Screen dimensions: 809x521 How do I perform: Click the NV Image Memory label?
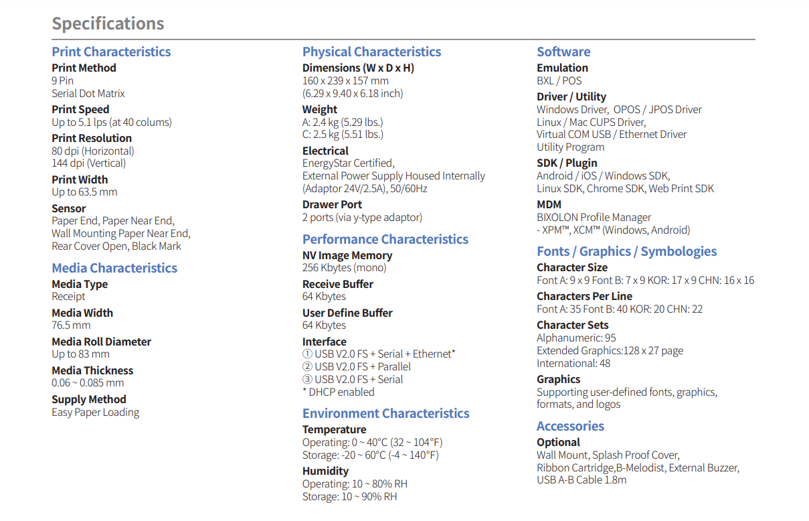click(x=347, y=255)
